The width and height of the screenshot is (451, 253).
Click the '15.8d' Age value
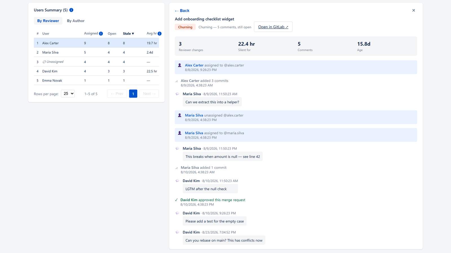click(364, 44)
